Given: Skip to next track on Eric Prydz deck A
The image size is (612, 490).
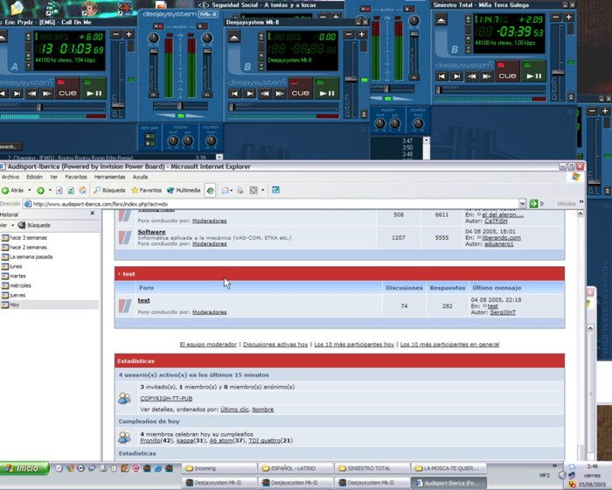Looking at the screenshot, I should tap(17, 94).
